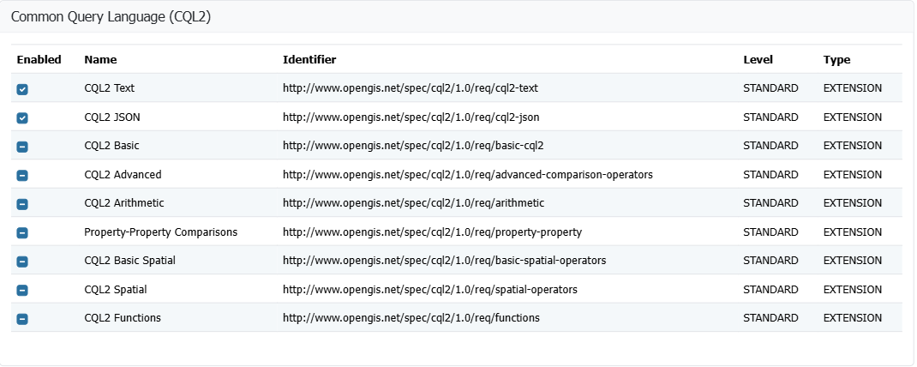Click the advanced-comparison-operators identifier URL

click(x=467, y=175)
